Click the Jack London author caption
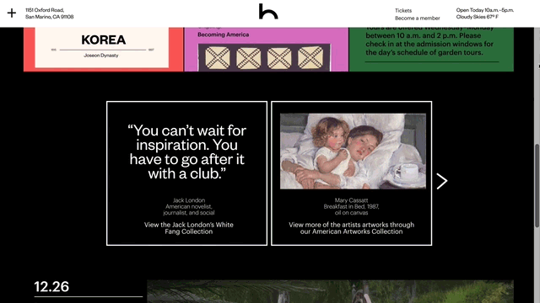Viewport: 540px width, 303px height. 189,206
